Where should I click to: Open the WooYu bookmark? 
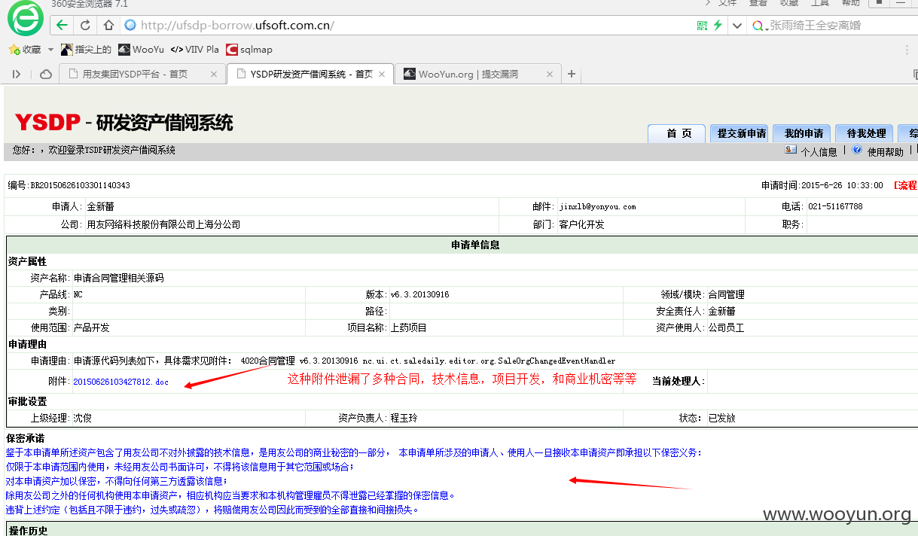tap(141, 50)
